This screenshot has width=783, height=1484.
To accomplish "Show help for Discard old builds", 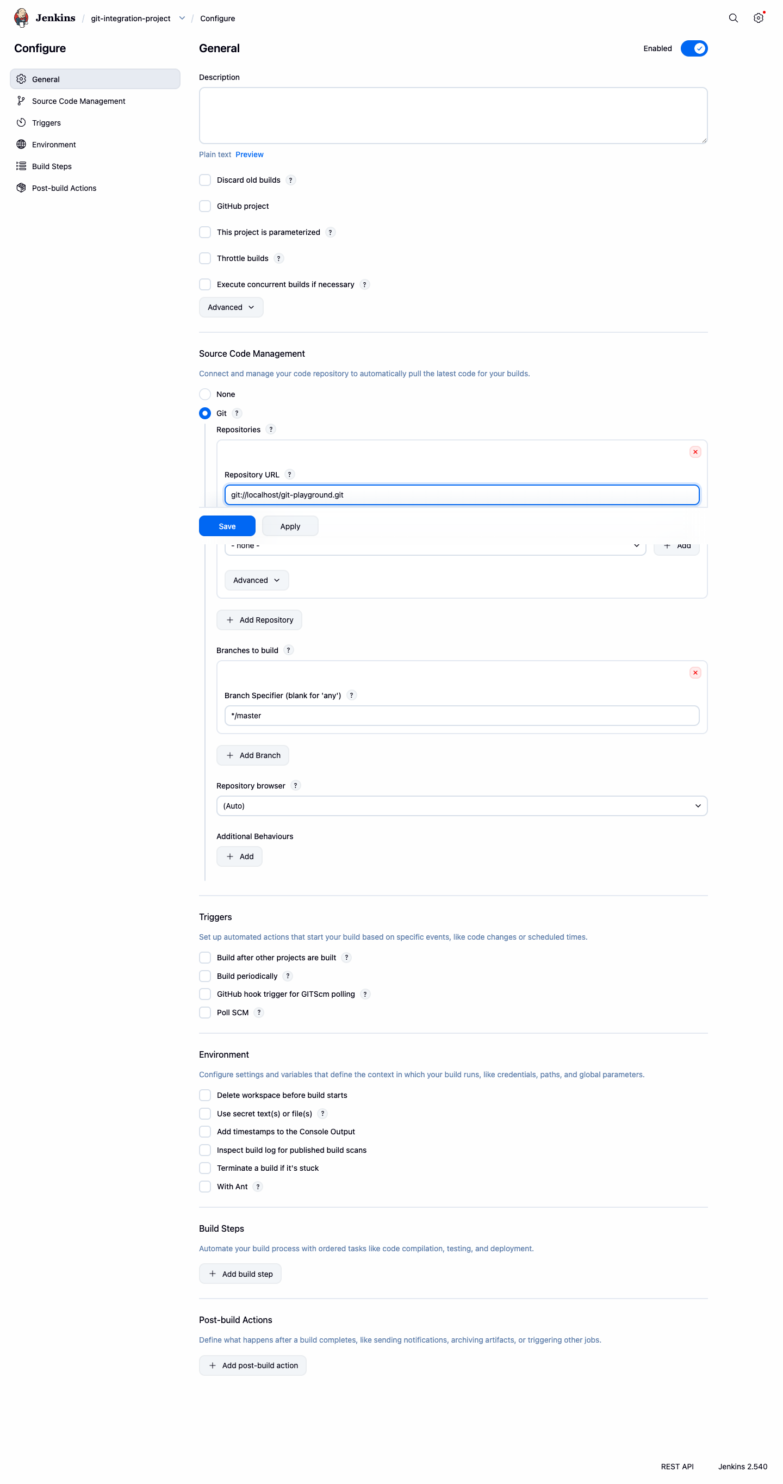I will pyautogui.click(x=291, y=180).
